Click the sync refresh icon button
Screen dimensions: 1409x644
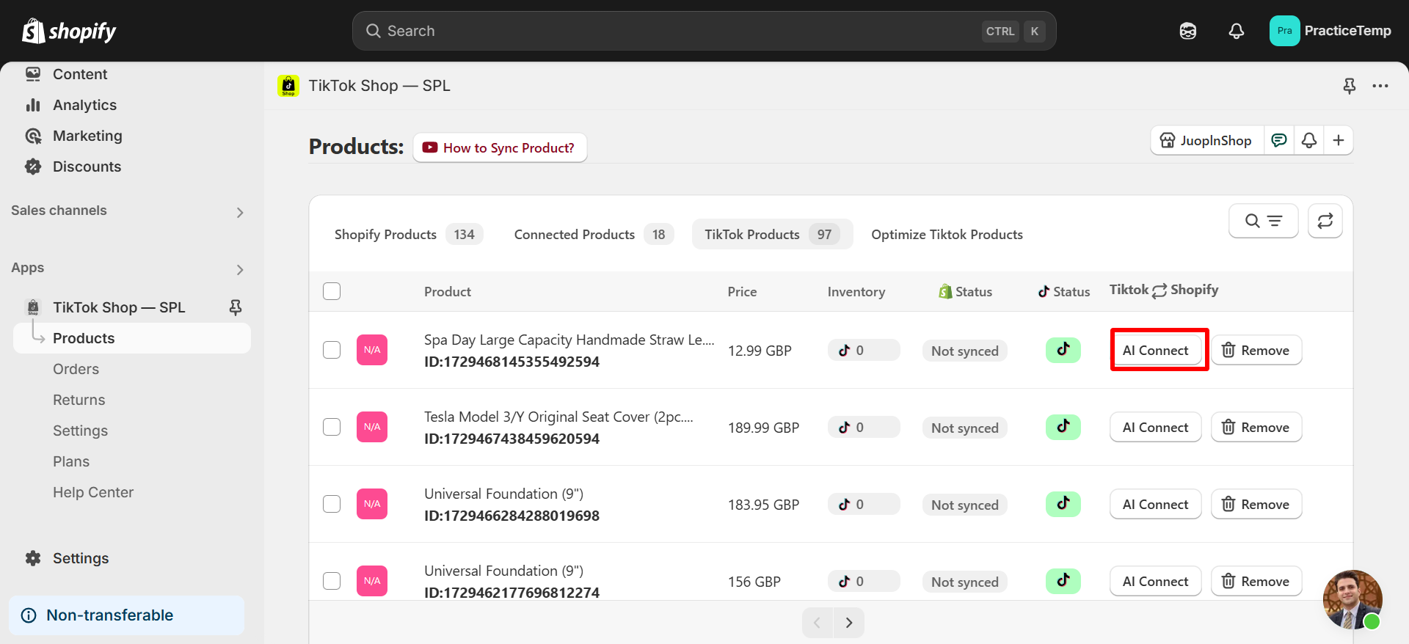[x=1325, y=221]
